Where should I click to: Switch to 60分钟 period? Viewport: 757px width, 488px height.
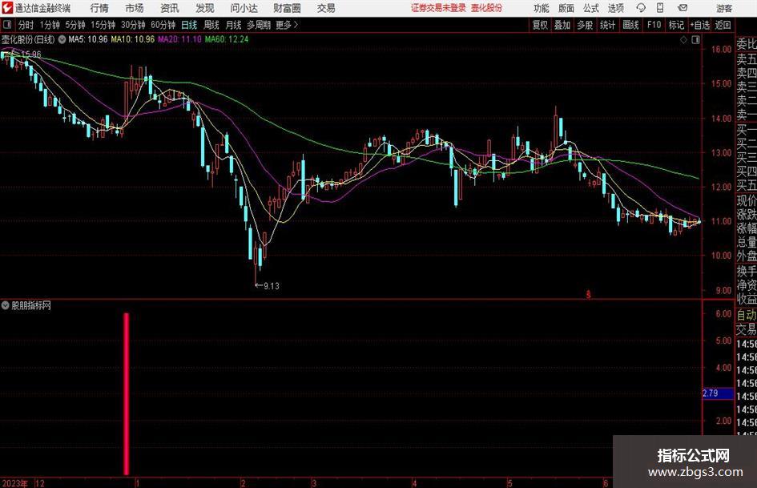[x=163, y=25]
